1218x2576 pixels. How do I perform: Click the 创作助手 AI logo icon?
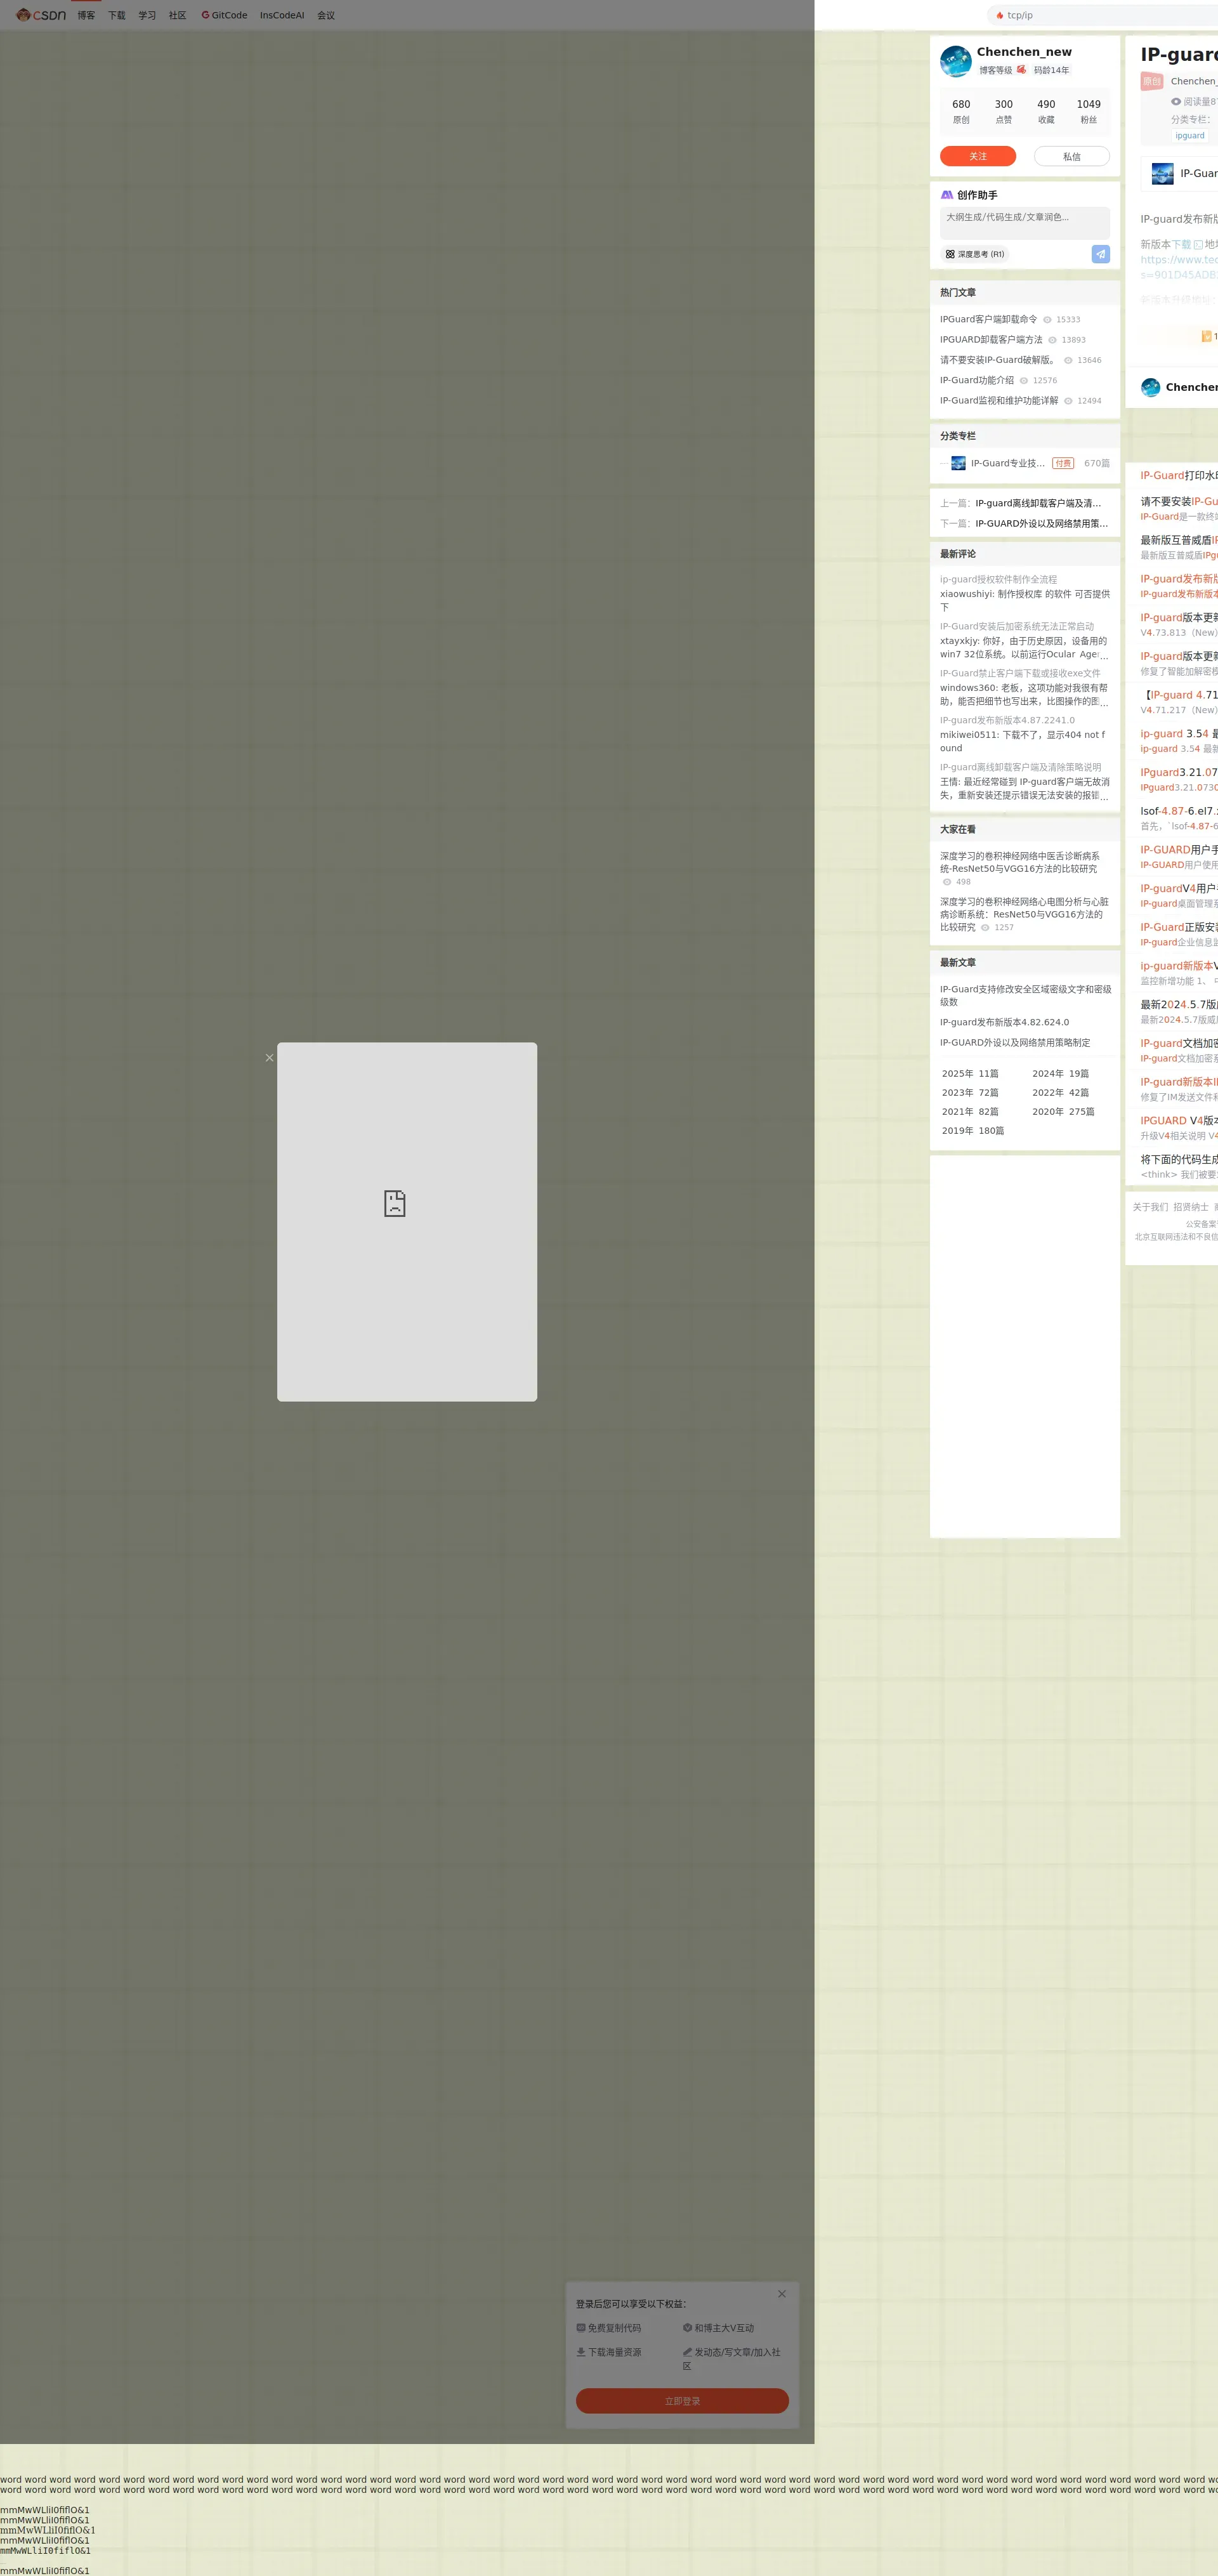coord(946,195)
